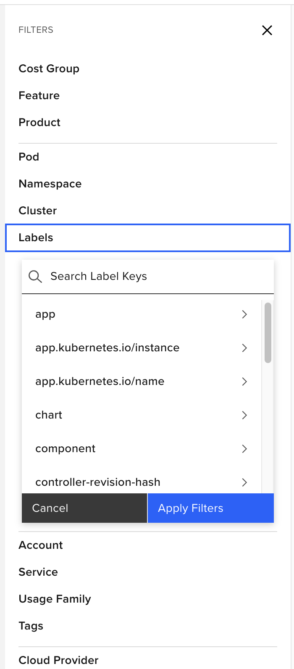Close the Filters panel with X icon
Image resolution: width=294 pixels, height=669 pixels.
coord(267,30)
